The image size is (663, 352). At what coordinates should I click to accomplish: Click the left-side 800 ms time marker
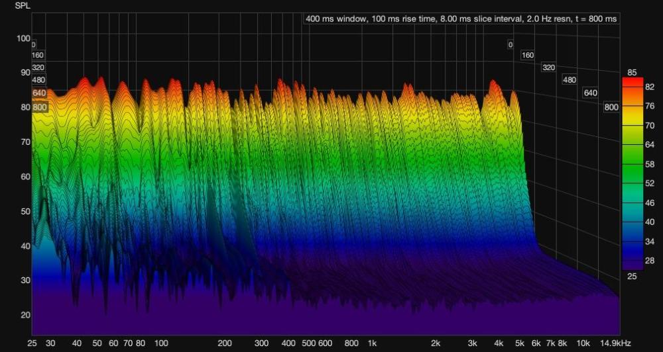tap(40, 107)
